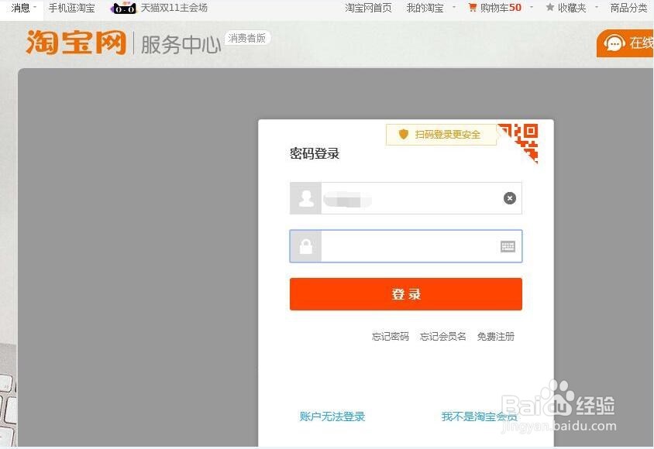Open 商品分类 menu
The height and width of the screenshot is (449, 654).
(629, 8)
